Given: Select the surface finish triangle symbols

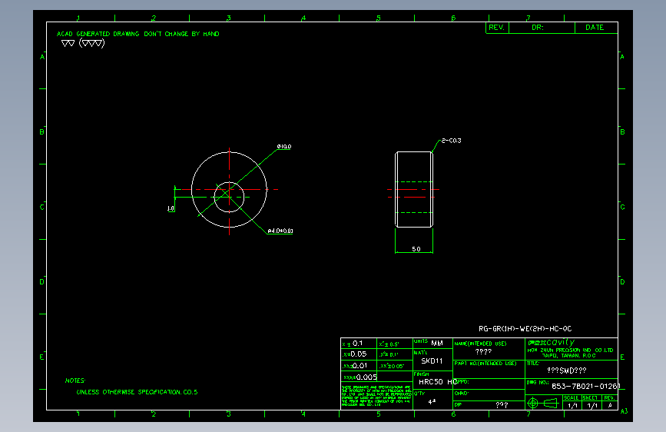Looking at the screenshot, I should (x=83, y=43).
